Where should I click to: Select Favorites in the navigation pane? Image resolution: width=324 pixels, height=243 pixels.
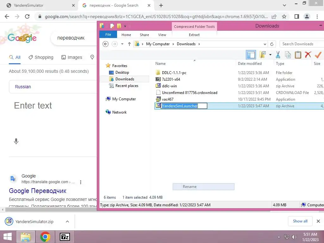[120, 66]
